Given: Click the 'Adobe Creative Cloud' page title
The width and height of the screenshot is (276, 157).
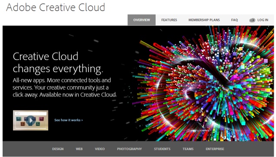Looking at the screenshot, I should 56,7.
